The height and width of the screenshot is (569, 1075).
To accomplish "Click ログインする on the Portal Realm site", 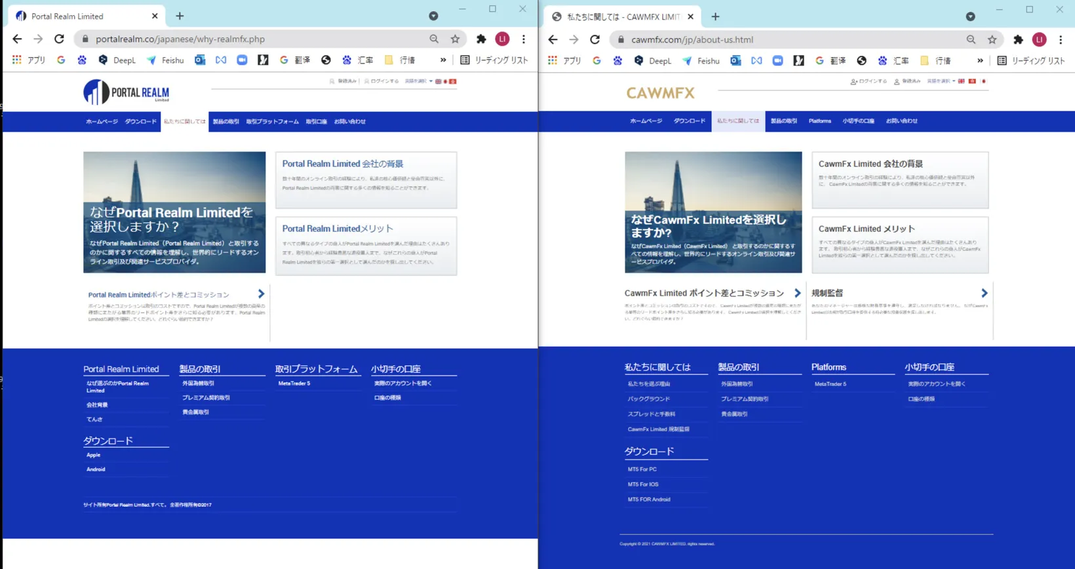I will (x=381, y=81).
